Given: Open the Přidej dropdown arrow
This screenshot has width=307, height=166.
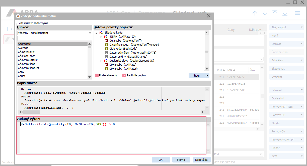Looking at the screenshot, I should pos(207,76).
